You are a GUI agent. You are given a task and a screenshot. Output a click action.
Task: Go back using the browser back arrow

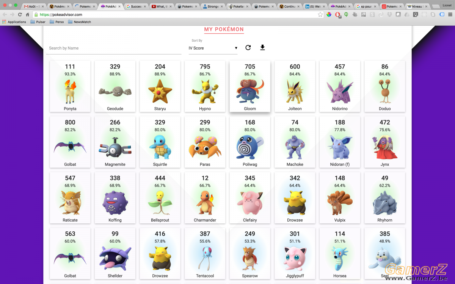[5, 14]
